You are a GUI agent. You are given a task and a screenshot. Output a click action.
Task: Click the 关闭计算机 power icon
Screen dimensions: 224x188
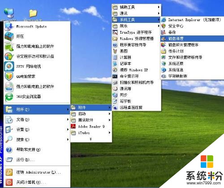click(x=9, y=182)
